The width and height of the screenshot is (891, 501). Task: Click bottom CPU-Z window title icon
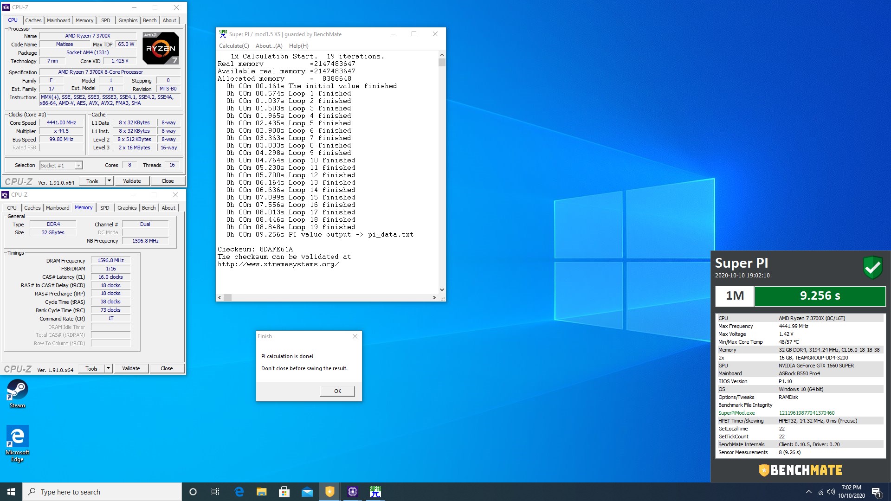click(5, 195)
